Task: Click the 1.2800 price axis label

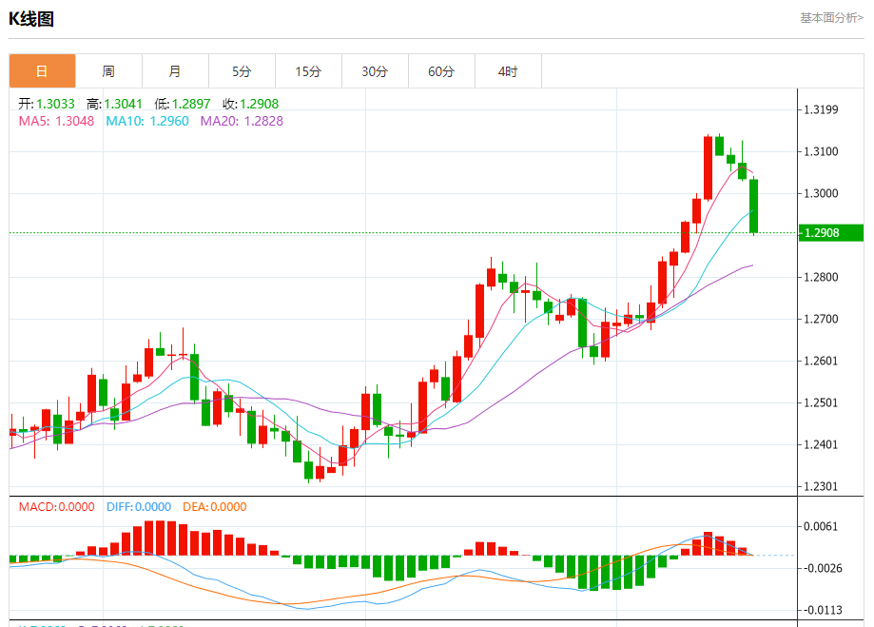Action: tap(821, 277)
